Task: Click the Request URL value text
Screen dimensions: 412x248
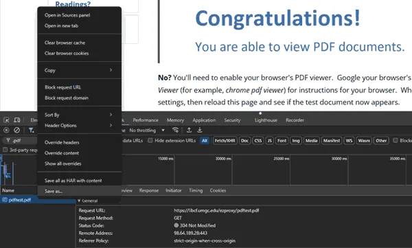Action: (x=216, y=210)
